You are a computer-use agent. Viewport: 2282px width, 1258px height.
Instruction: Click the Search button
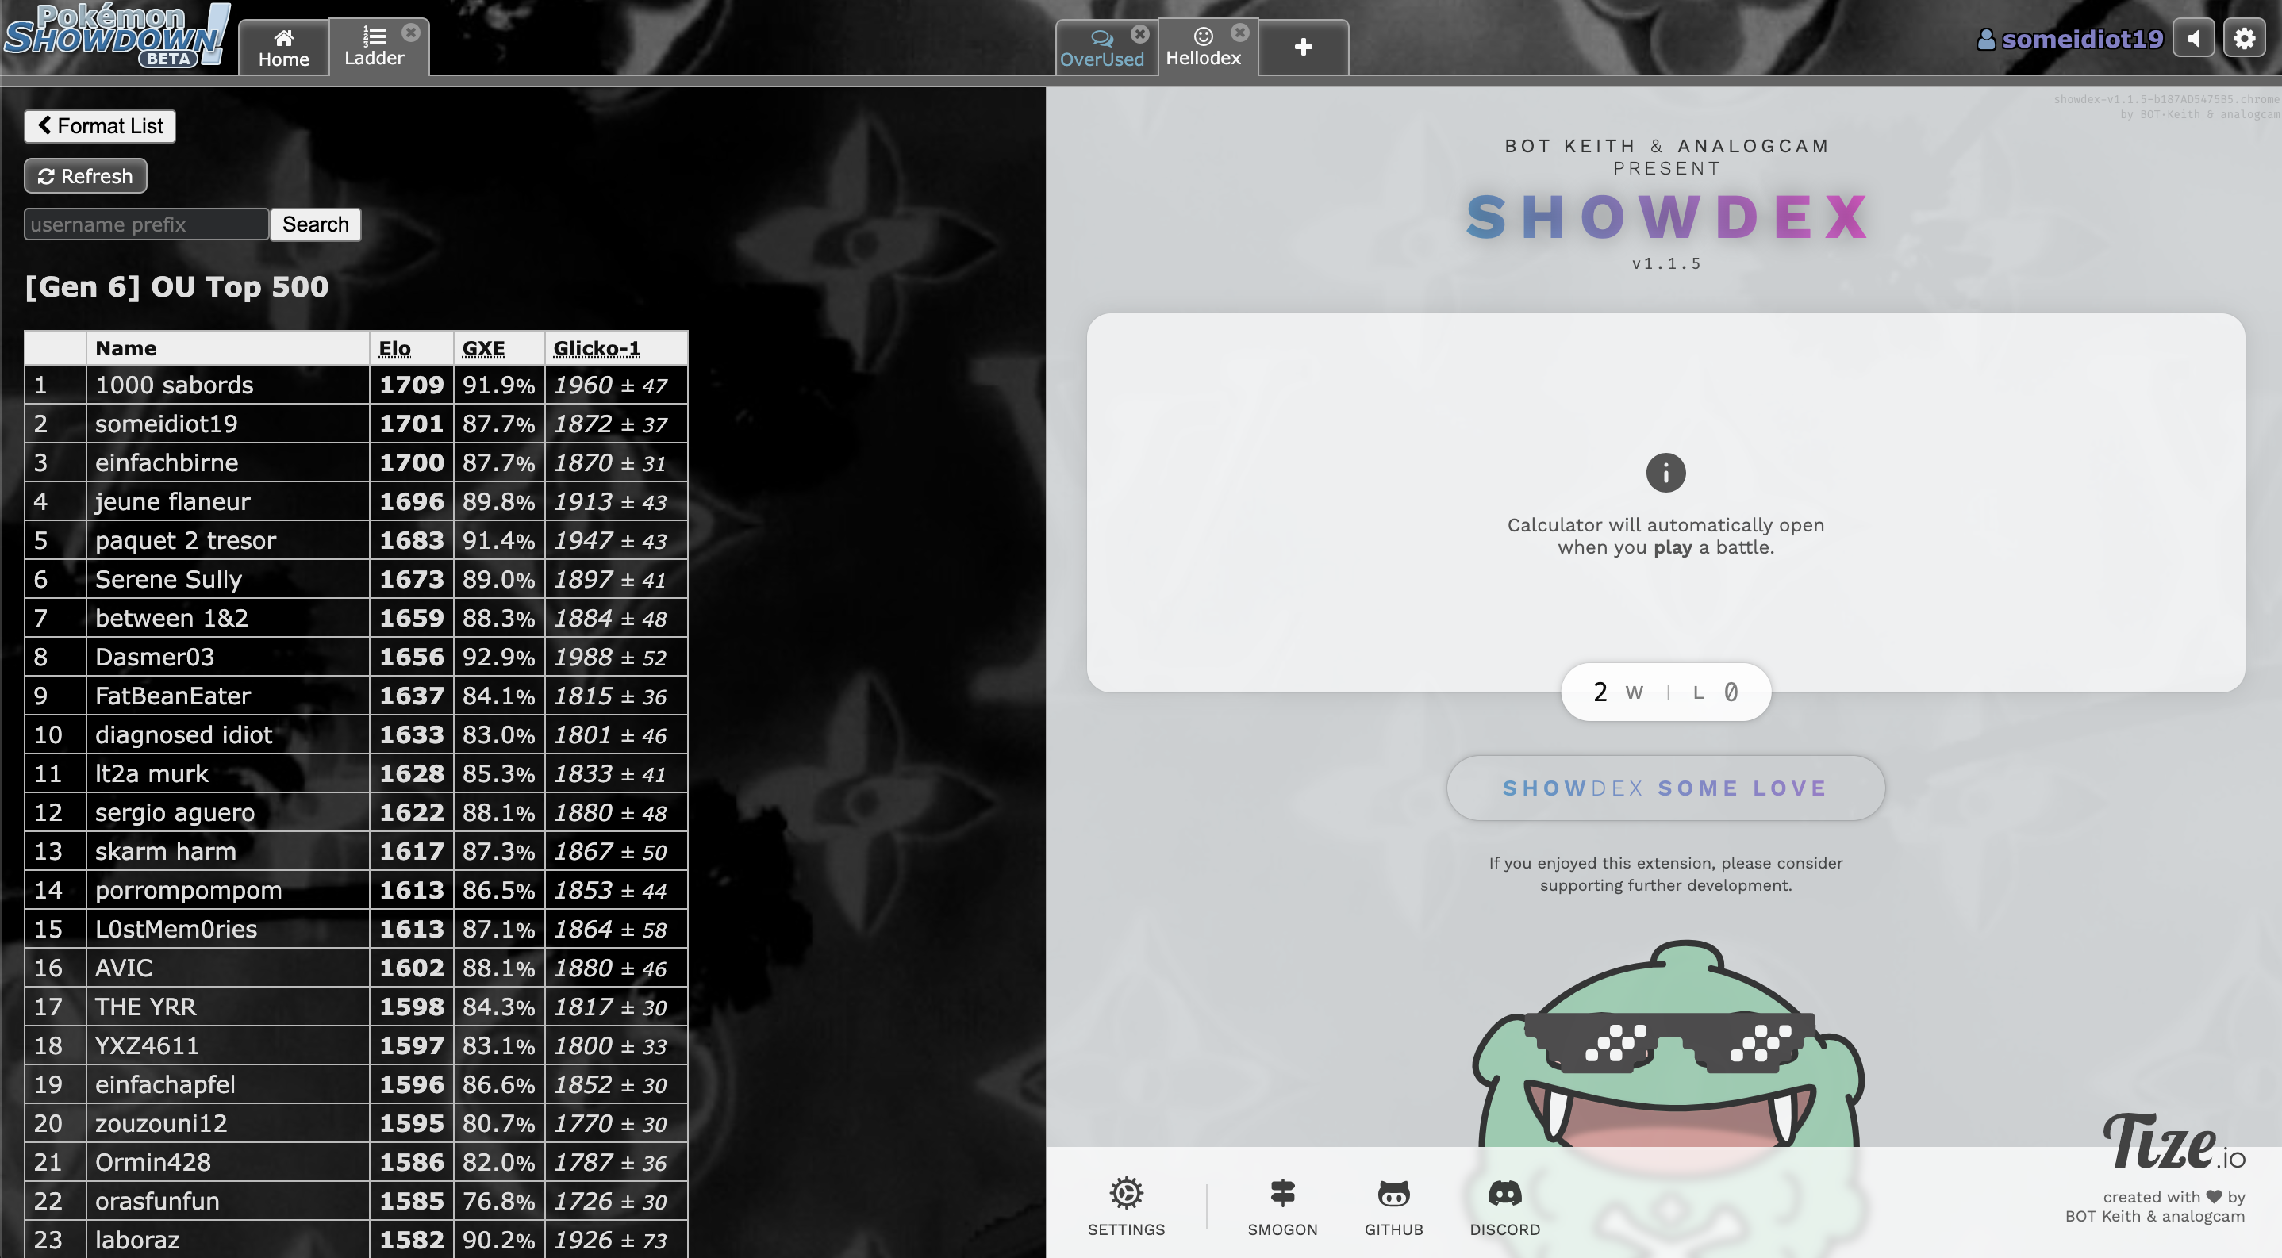[315, 224]
